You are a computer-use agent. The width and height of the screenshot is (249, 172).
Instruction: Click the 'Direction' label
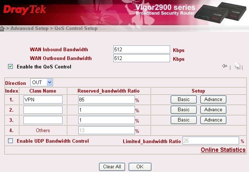(15, 83)
